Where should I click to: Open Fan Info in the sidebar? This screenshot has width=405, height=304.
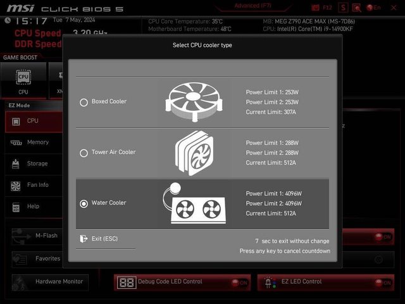34,186
